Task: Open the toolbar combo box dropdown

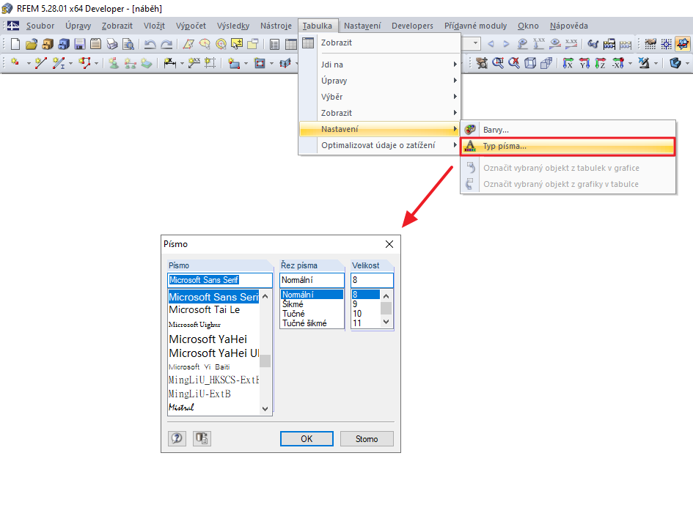Action: click(475, 43)
